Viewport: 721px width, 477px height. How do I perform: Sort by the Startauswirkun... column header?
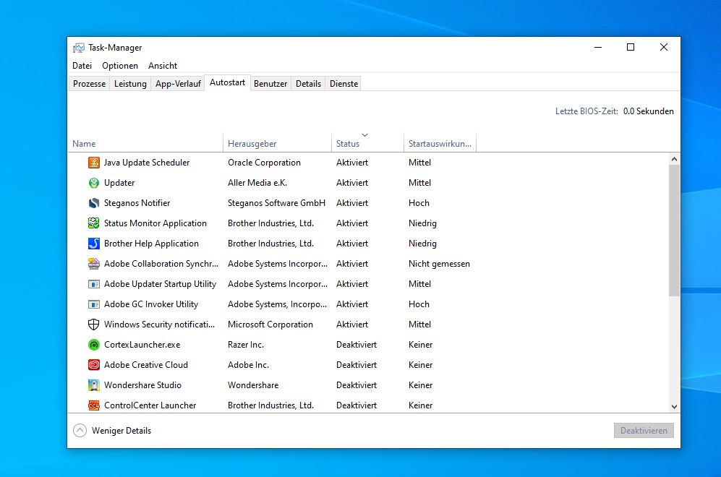(x=440, y=143)
